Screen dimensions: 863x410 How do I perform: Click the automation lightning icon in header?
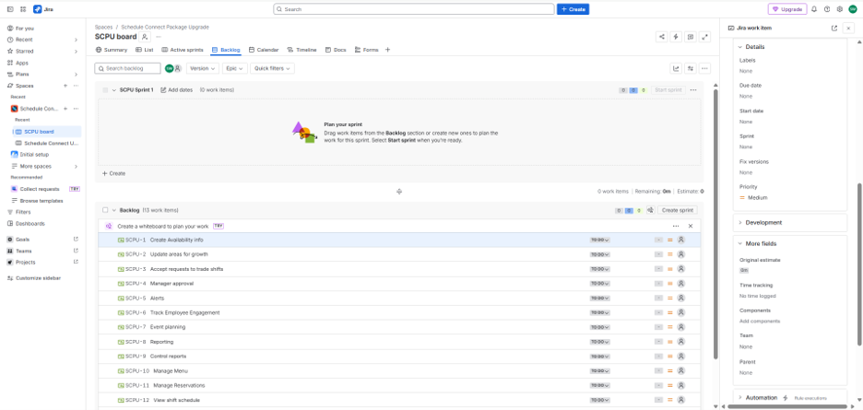(676, 37)
